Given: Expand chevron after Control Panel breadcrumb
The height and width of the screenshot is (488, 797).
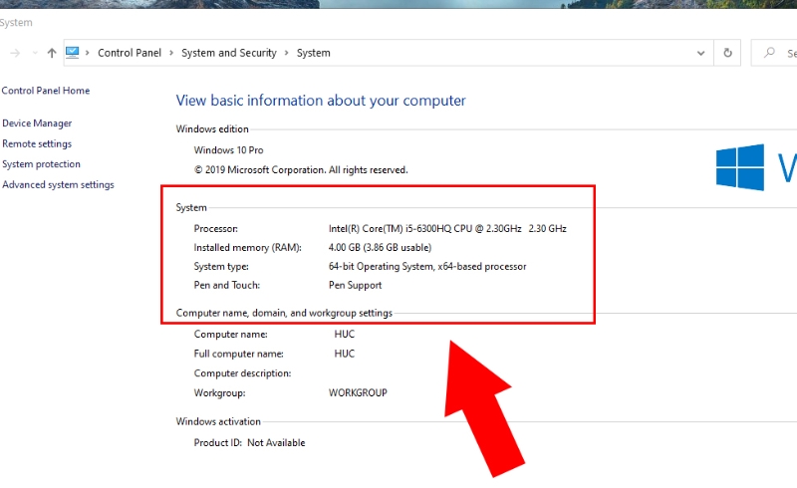Looking at the screenshot, I should click(x=171, y=53).
